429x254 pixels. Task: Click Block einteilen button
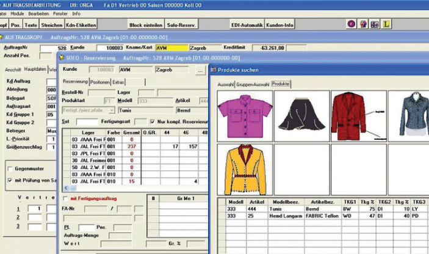tap(146, 25)
